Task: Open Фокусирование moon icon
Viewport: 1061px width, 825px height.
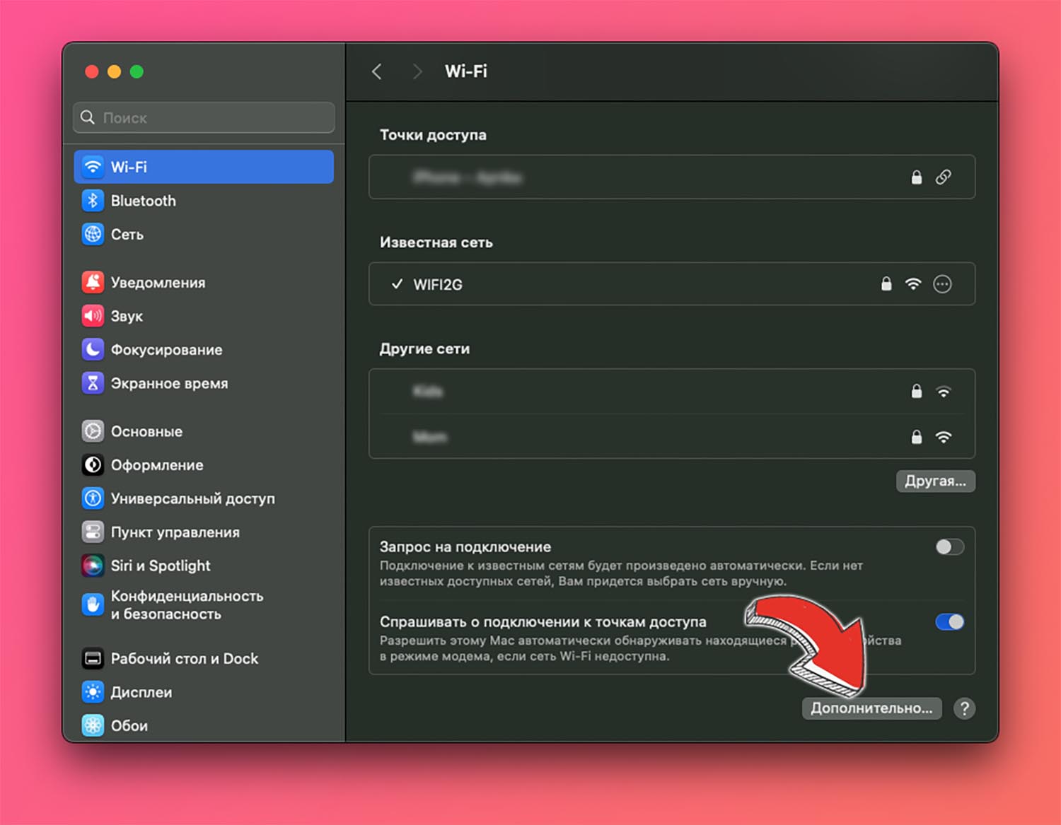Action: (x=93, y=349)
